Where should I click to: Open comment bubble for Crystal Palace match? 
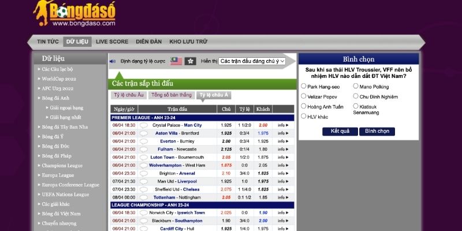[x=143, y=125]
